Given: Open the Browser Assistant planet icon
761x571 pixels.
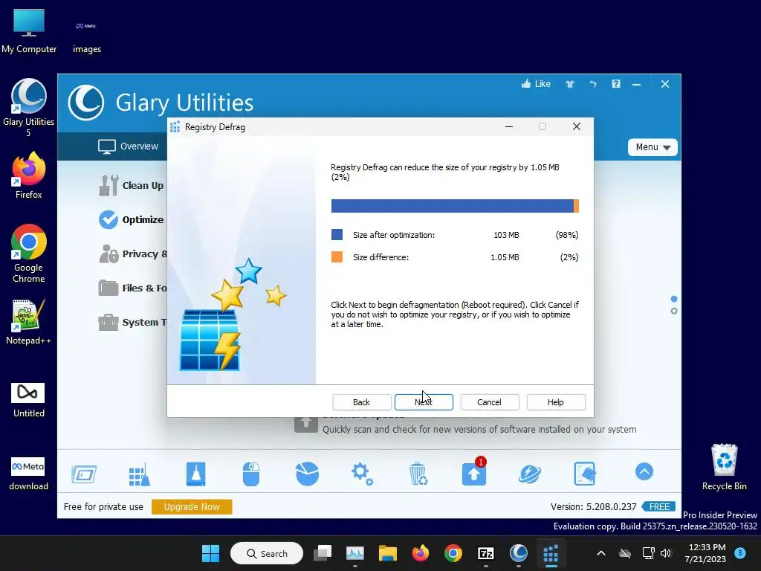Looking at the screenshot, I should pyautogui.click(x=529, y=474).
